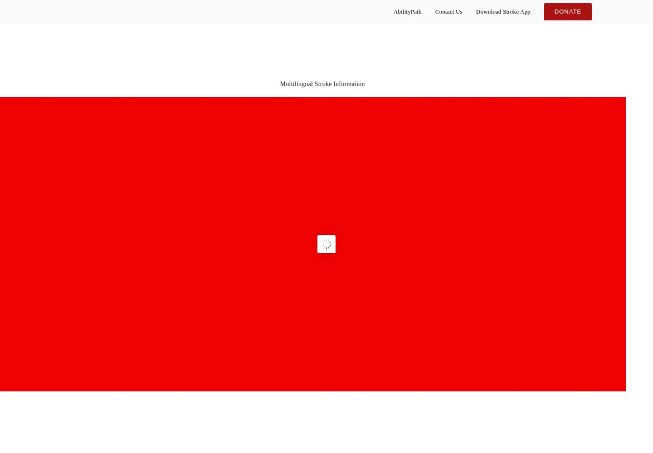Select the Multilingual Stroke Information heading

[x=322, y=84]
